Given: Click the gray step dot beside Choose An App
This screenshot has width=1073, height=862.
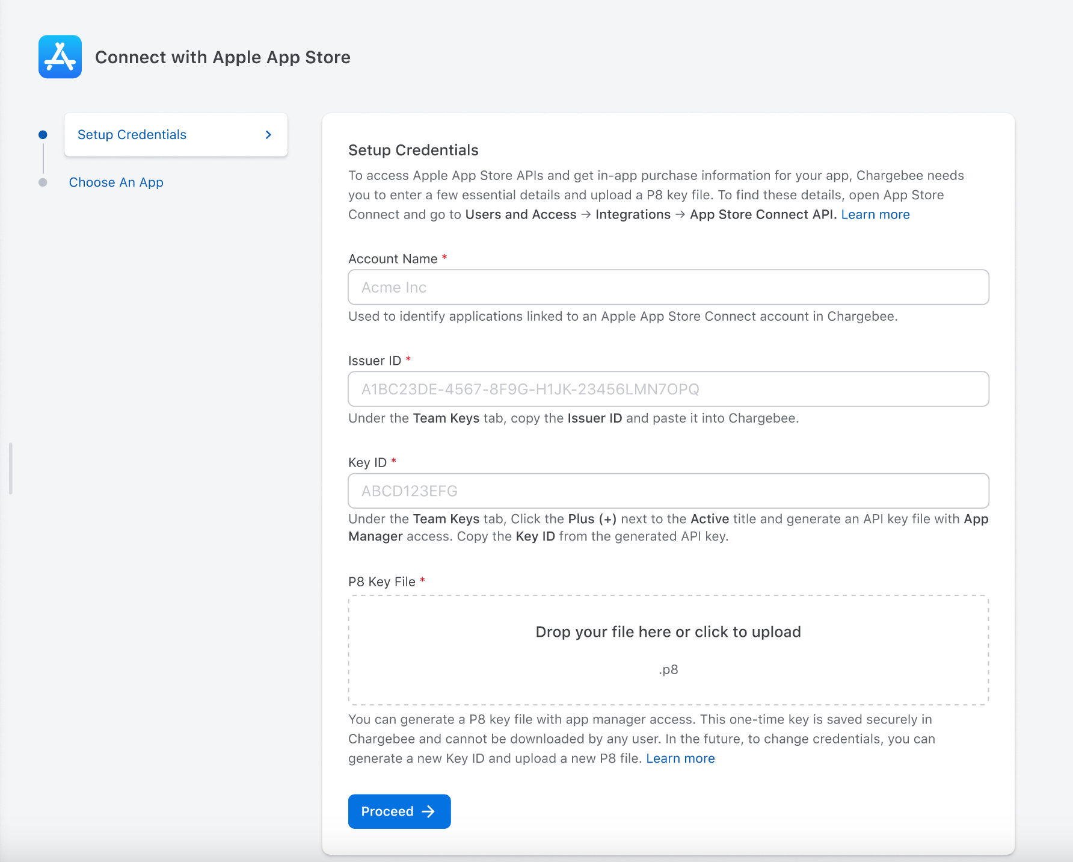Looking at the screenshot, I should click(x=43, y=182).
